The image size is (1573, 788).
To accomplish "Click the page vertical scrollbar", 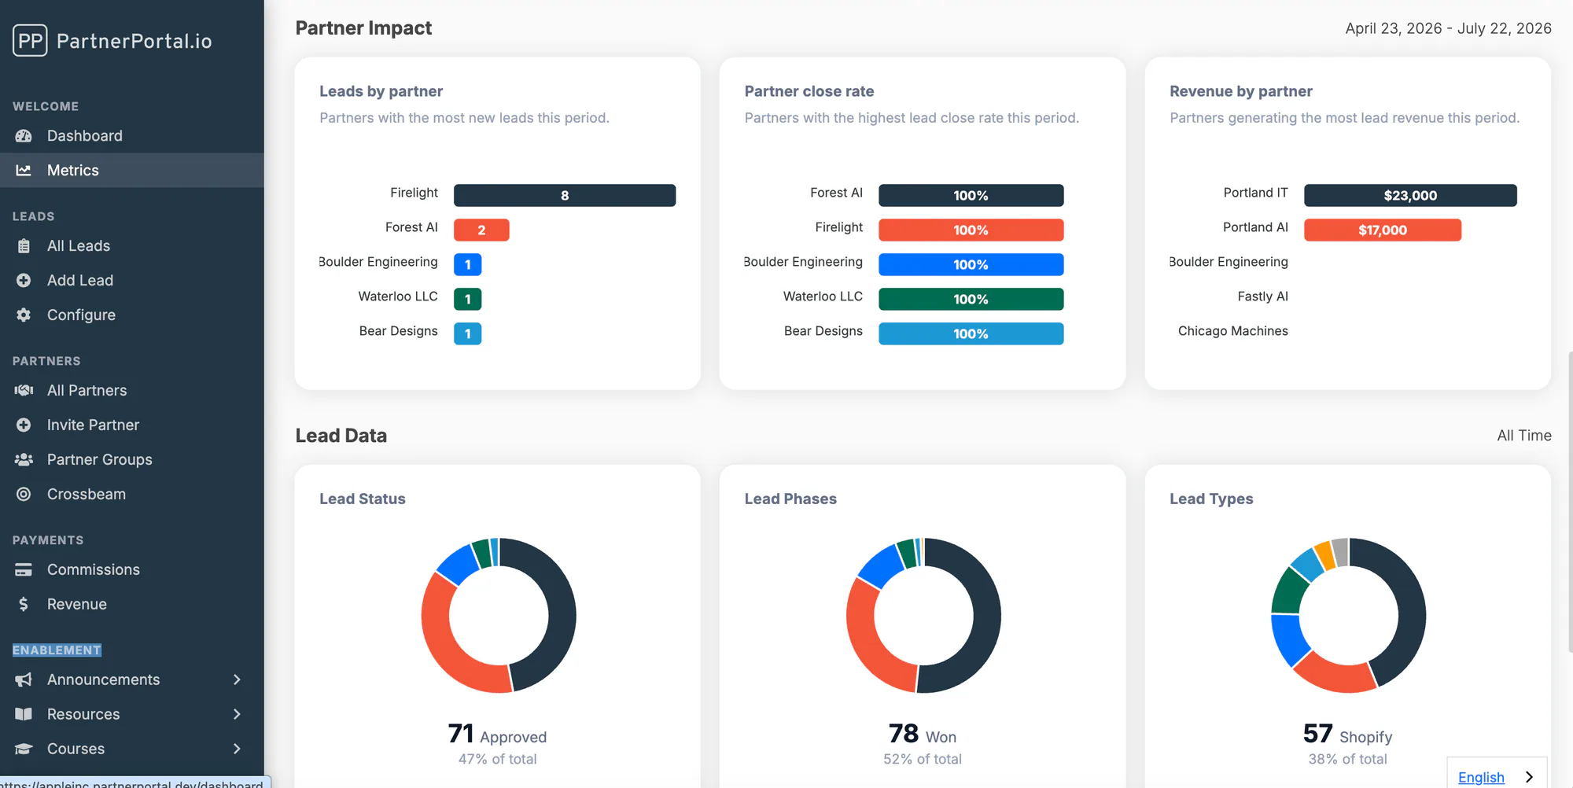I will 1570,503.
